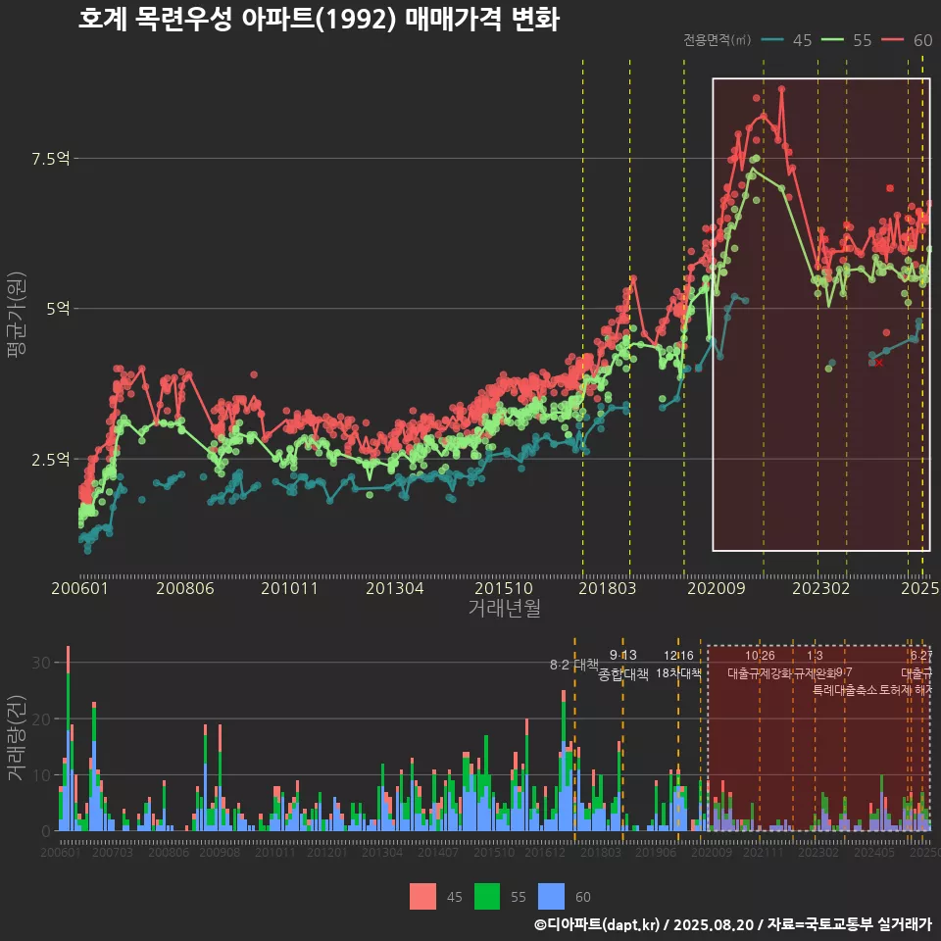Click the 특례대출축소 annotation label
Image resolution: width=941 pixels, height=941 pixels.
[845, 690]
